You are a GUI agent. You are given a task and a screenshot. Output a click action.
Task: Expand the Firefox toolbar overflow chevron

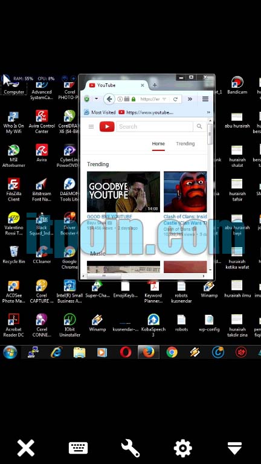[190, 99]
